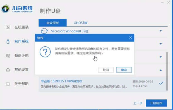Click the Microsoft Windows8 32位 label

pyautogui.click(x=69, y=31)
